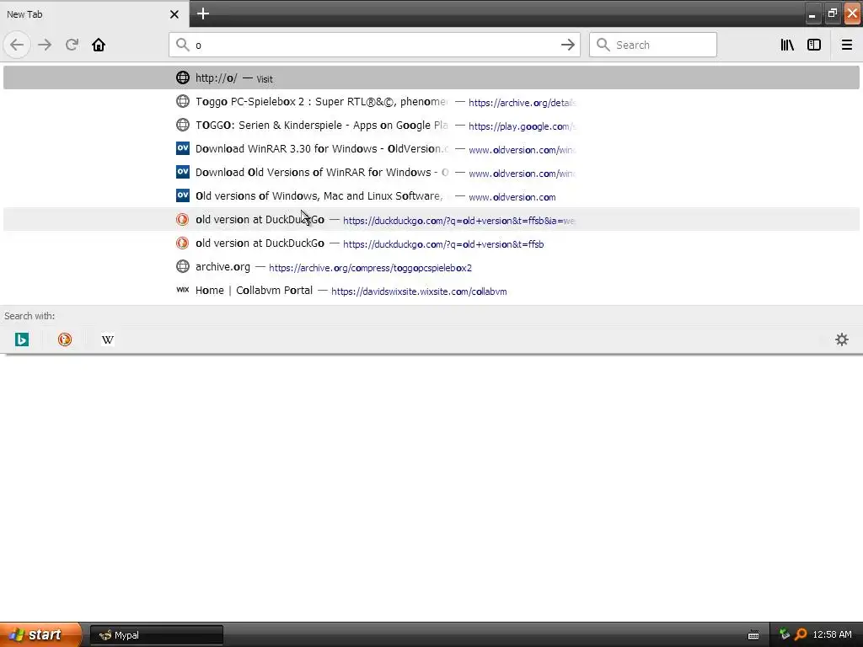Go back with the back arrow button
Viewport: 863px width, 647px height.
17,45
